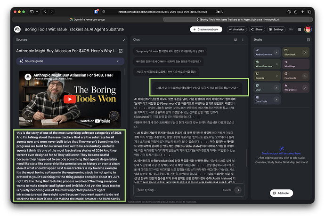This screenshot has width=325, height=217.
Task: Click Add note button
Action: (281, 193)
